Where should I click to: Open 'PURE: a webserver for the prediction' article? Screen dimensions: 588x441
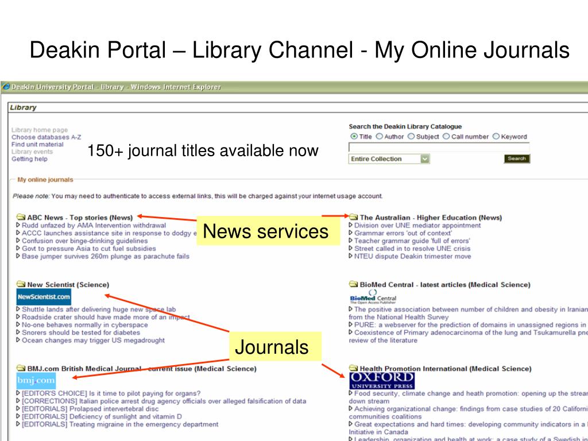pyautogui.click(x=471, y=325)
